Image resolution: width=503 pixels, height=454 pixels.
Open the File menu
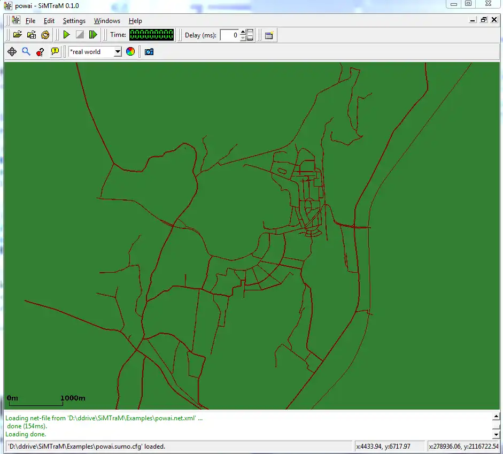pos(30,21)
